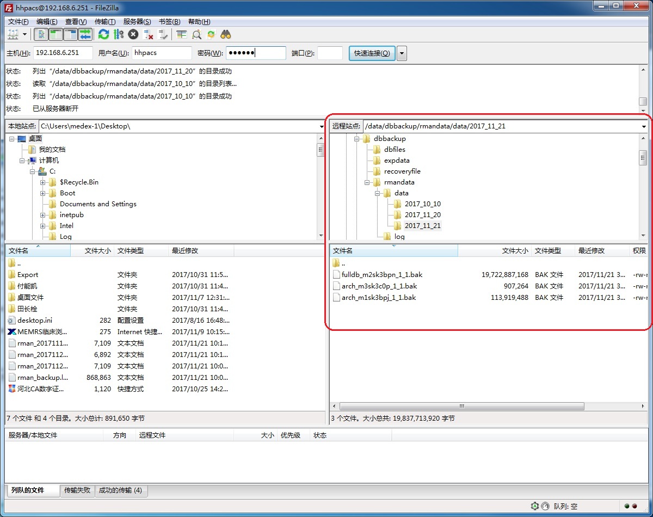Click the message log vertical scrollbar thumb
Screen dimensions: 653x517
(x=643, y=102)
